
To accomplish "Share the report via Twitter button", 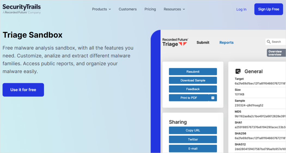I will coord(193,139).
